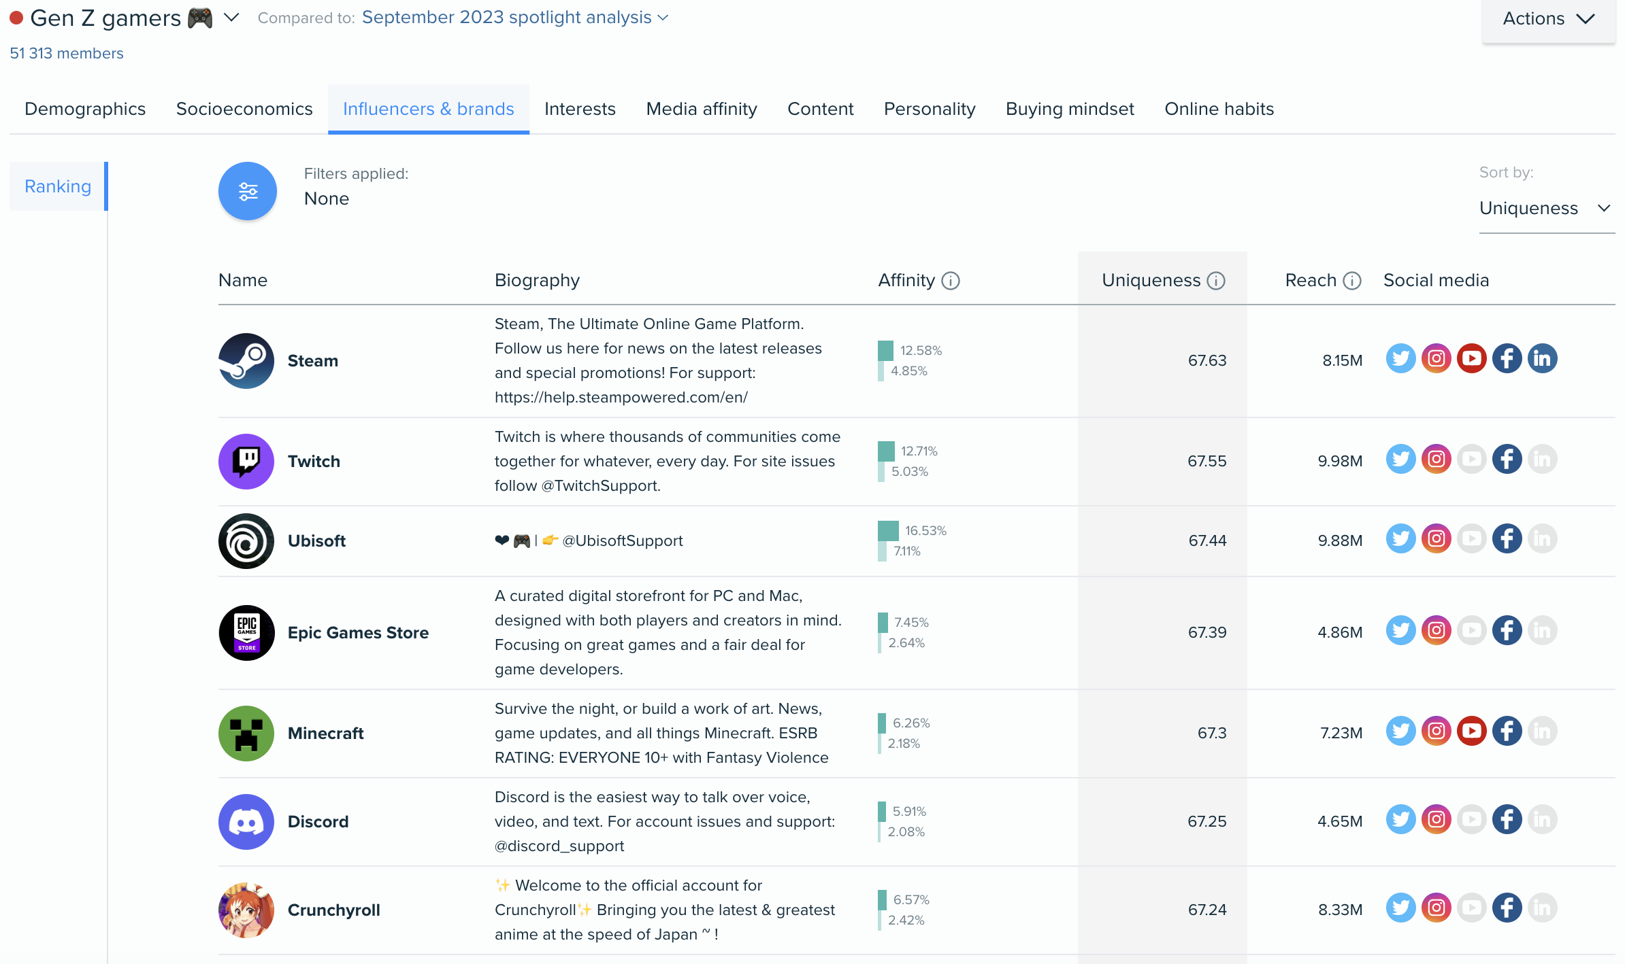The width and height of the screenshot is (1625, 964).
Task: Go to the Interests tab
Action: tap(580, 109)
